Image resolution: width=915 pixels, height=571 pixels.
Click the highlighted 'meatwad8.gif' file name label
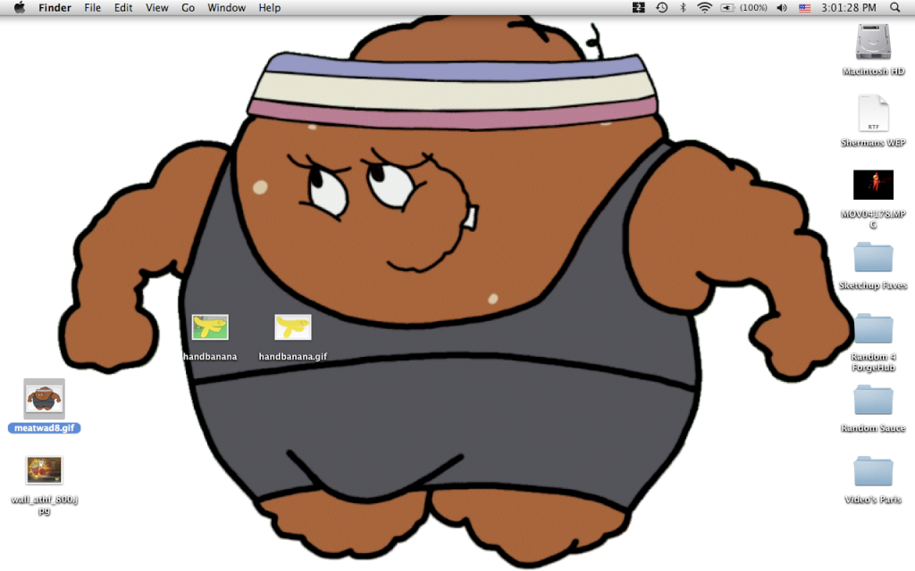tap(45, 428)
